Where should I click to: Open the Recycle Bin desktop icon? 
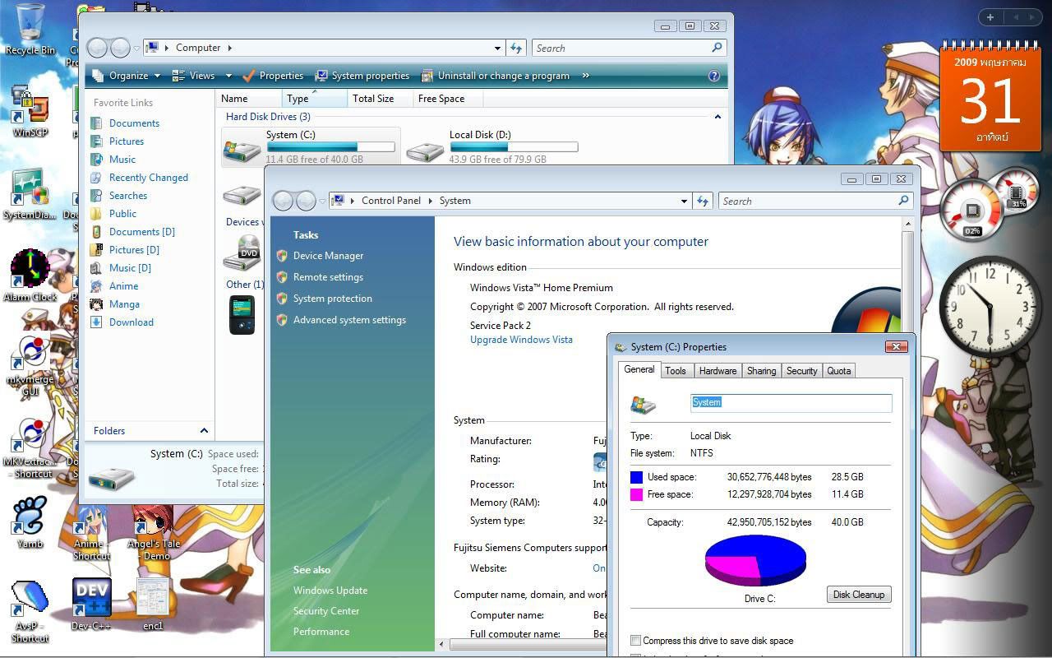tap(30, 23)
